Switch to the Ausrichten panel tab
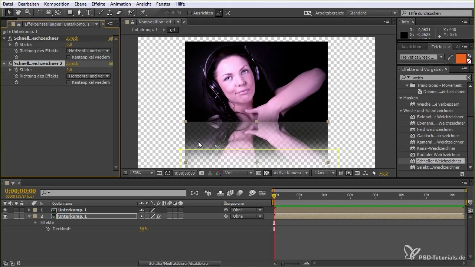This screenshot has height=267, width=475. [411, 47]
